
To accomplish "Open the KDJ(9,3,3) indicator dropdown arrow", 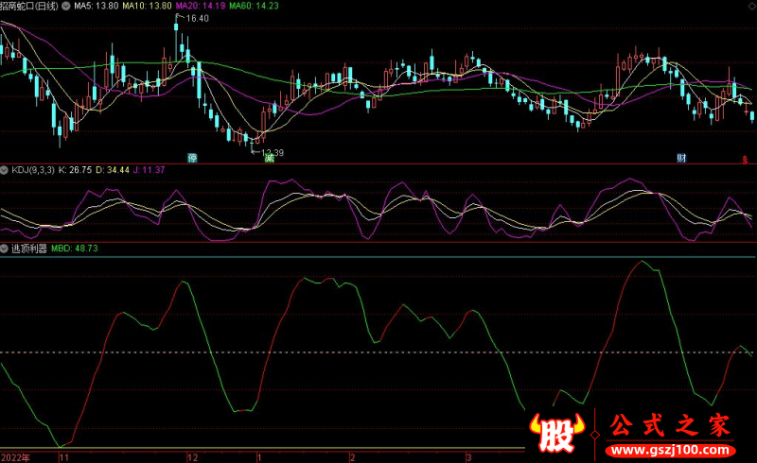I will (5, 170).
